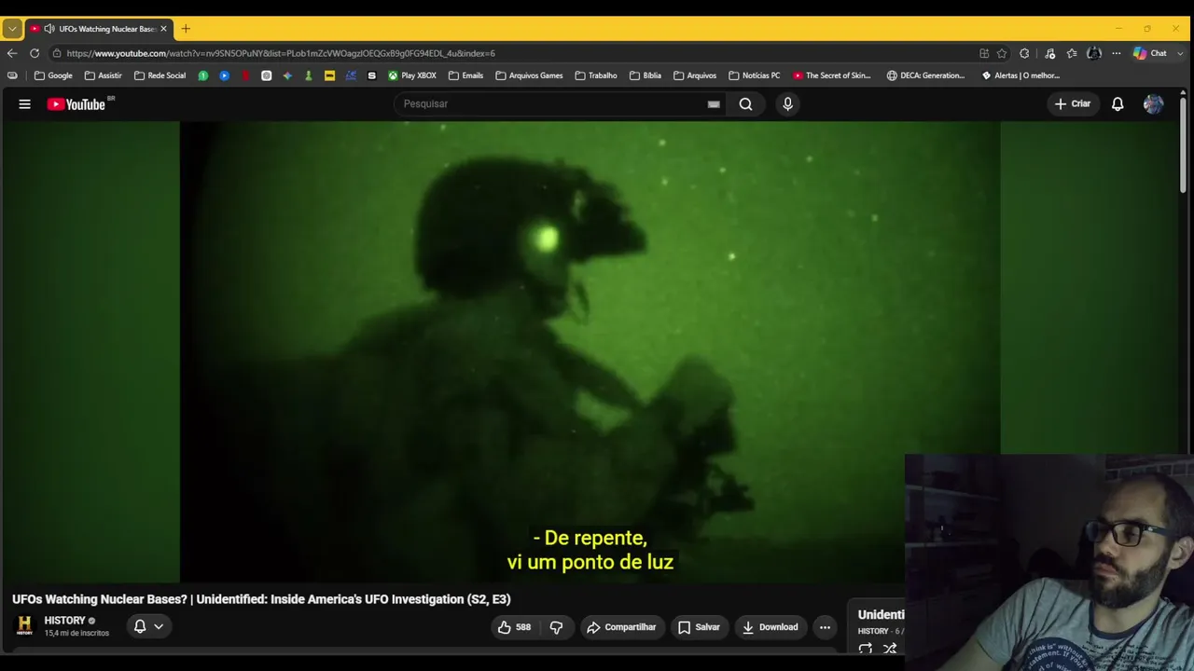Image resolution: width=1194 pixels, height=671 pixels.
Task: Open the WhatsApp bookmark icon
Action: 202,75
